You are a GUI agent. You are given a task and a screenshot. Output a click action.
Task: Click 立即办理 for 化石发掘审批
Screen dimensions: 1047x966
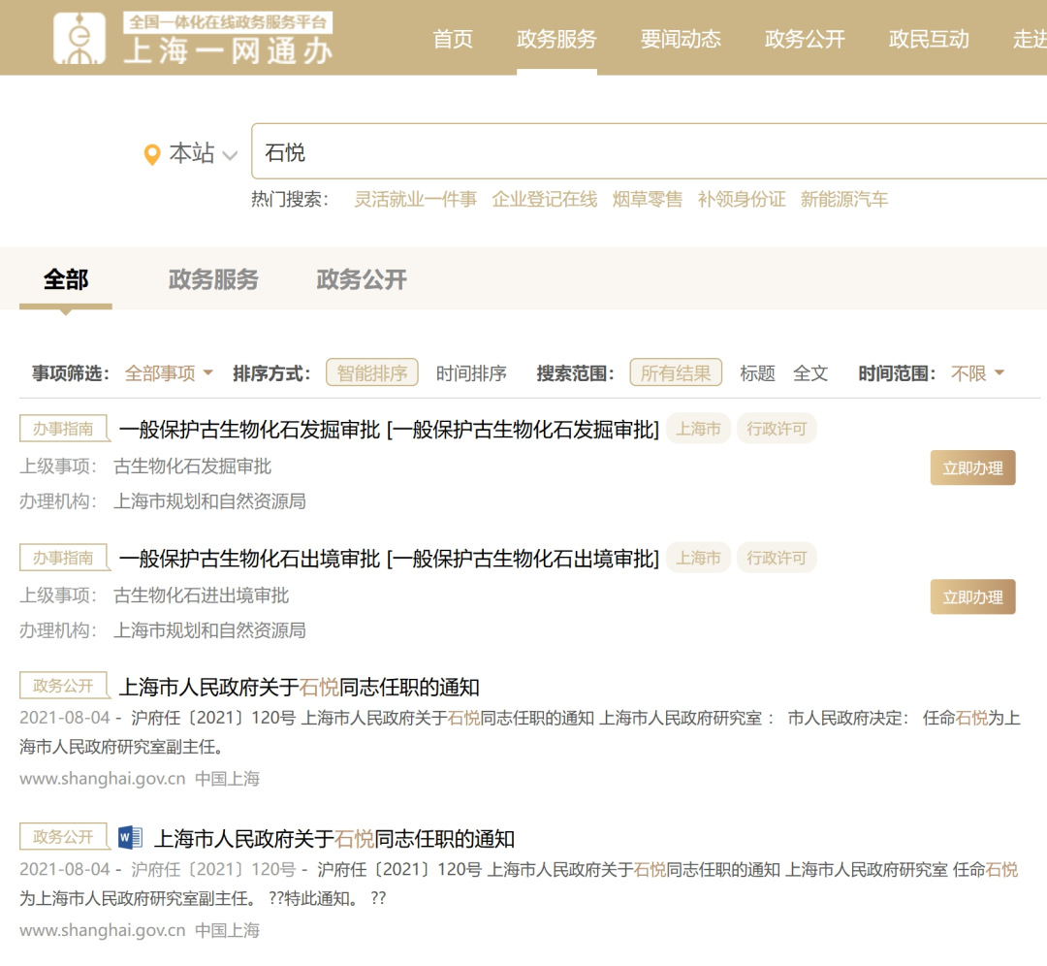[972, 467]
